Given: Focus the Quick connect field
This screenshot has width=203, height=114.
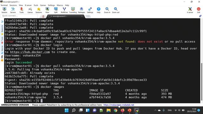Looking at the screenshot, I should [x=19, y=16].
